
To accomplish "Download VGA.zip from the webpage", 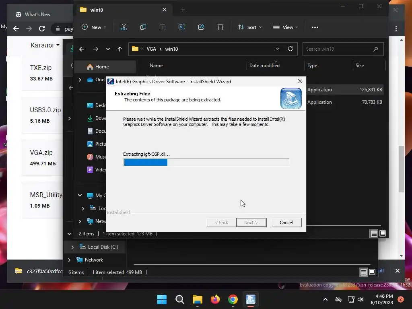I will 41,152.
